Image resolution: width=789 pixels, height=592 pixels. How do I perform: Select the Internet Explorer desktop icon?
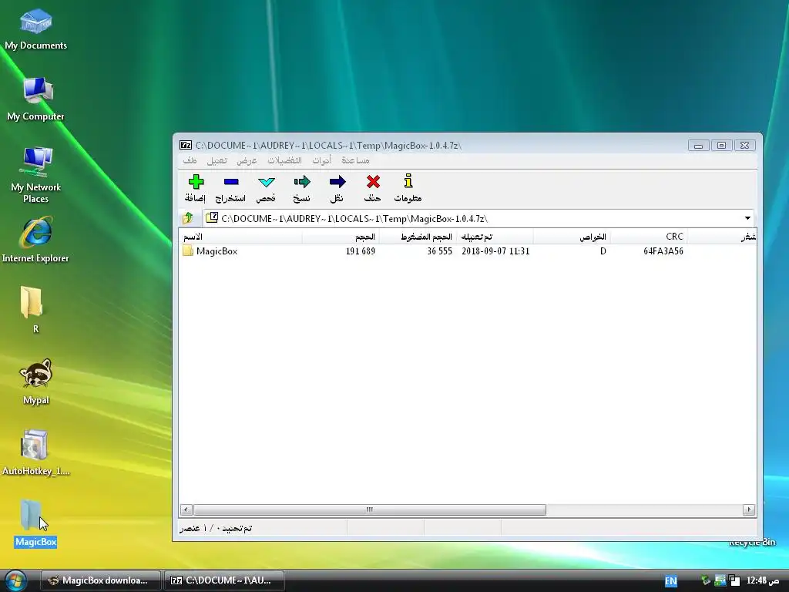[35, 240]
